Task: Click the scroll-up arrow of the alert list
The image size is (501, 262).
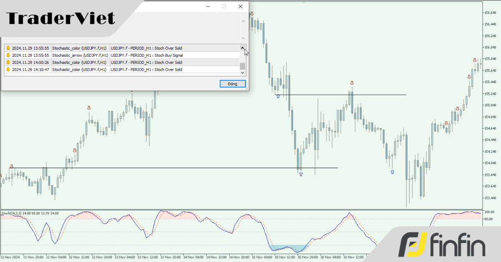Action: click(x=243, y=48)
